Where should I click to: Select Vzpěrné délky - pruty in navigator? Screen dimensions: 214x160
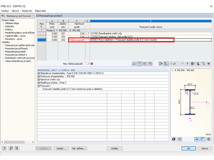tap(15, 36)
